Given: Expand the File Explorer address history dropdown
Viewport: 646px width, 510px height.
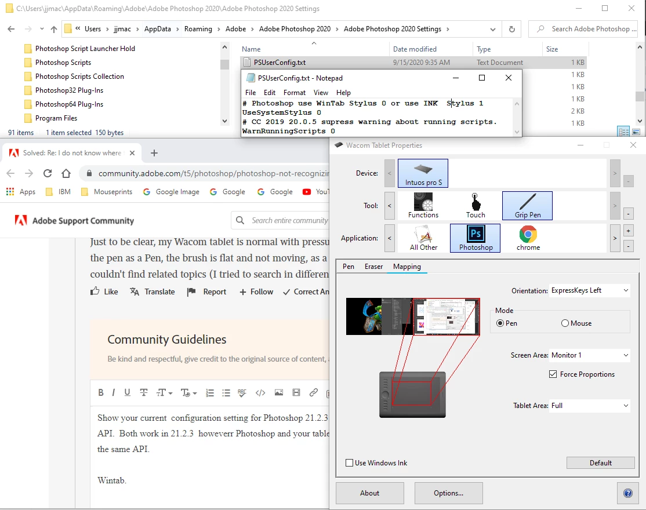Looking at the screenshot, I should coord(493,29).
